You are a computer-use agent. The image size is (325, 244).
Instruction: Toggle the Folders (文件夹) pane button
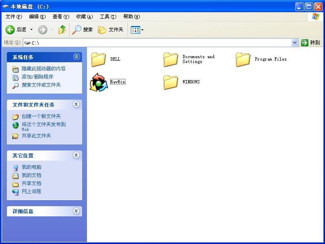point(110,30)
